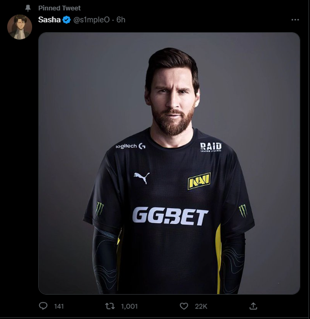Click the 6h timestamp link
Screen dimensions: 310x319
coord(121,20)
